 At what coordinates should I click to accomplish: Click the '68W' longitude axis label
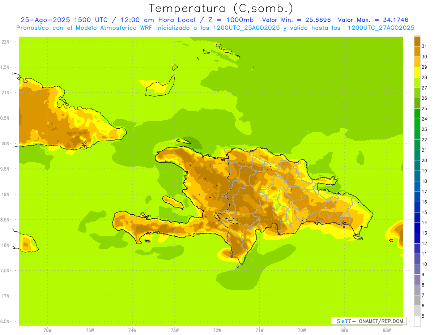(x=387, y=330)
